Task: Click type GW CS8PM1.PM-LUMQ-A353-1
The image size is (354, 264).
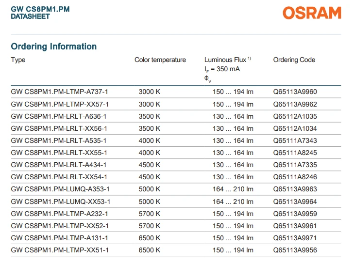Action: coord(60,189)
